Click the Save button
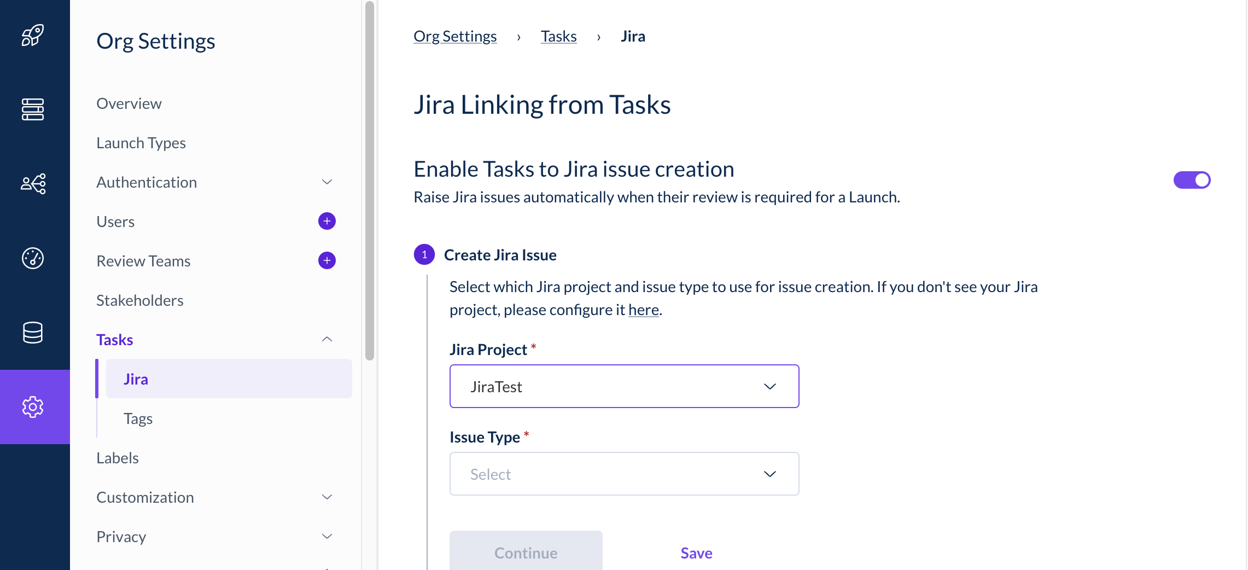The image size is (1248, 570). [696, 553]
